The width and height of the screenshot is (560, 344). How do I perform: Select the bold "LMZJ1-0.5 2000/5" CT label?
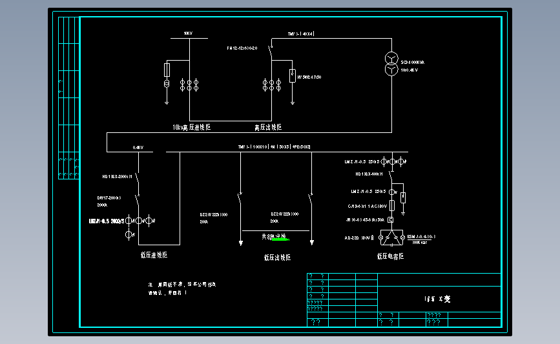click(107, 221)
